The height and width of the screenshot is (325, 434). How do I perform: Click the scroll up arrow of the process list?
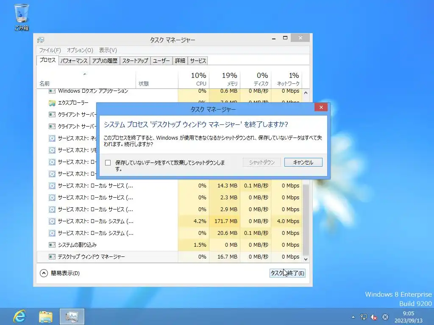coord(306,93)
